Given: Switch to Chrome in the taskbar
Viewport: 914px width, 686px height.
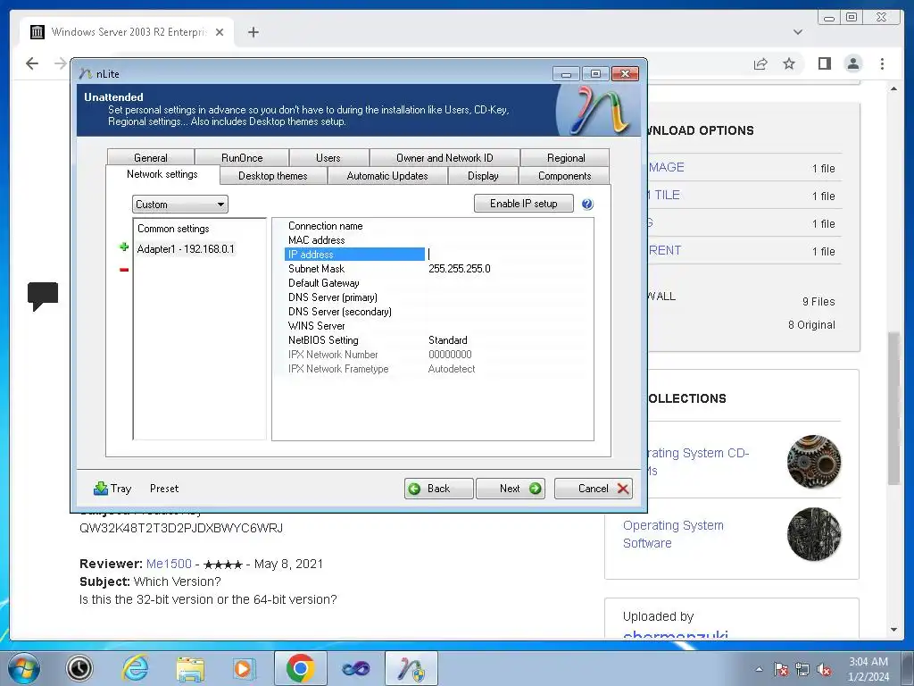Looking at the screenshot, I should (x=300, y=668).
